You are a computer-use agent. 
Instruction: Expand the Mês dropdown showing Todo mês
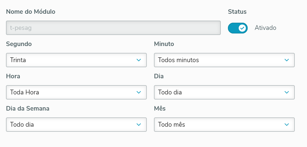[224, 125]
